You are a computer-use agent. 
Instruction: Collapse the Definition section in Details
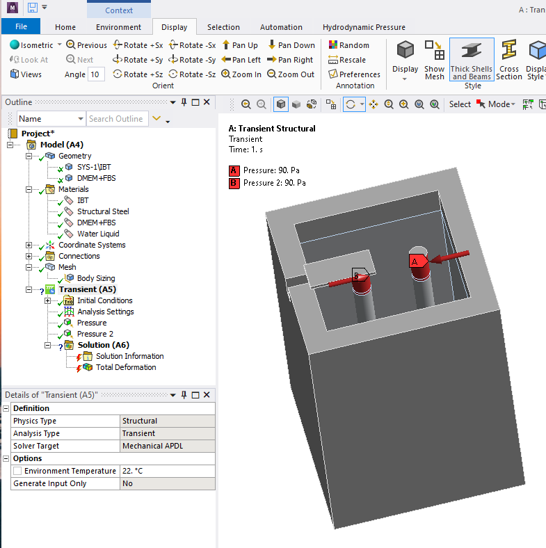6,409
